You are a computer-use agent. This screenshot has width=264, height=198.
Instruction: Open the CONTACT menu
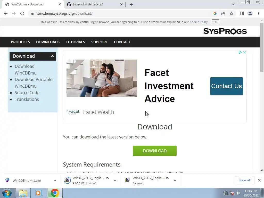coord(122,42)
